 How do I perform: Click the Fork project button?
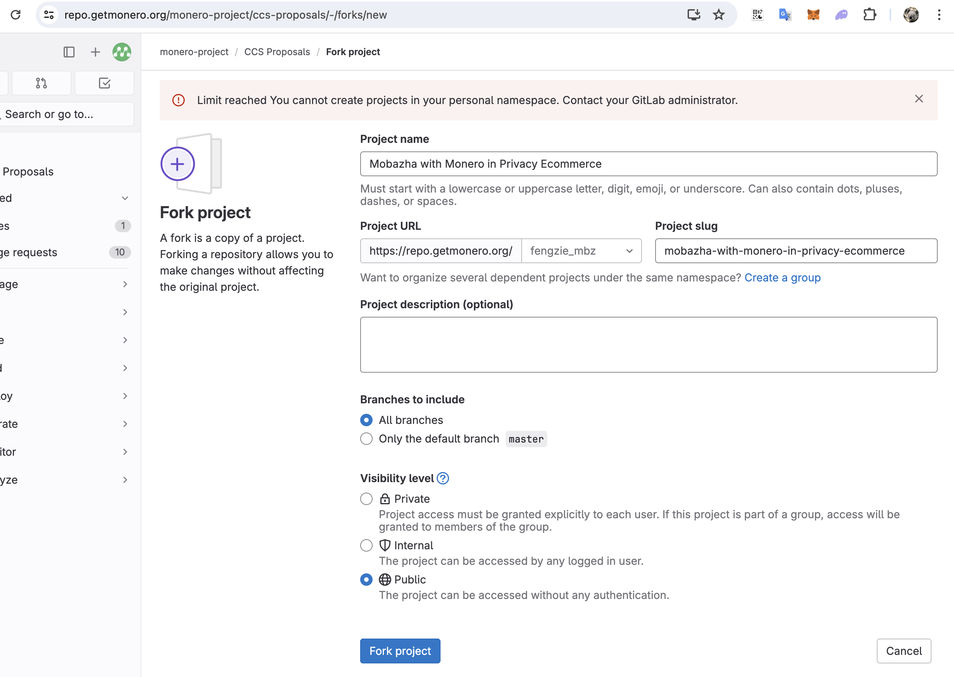400,651
